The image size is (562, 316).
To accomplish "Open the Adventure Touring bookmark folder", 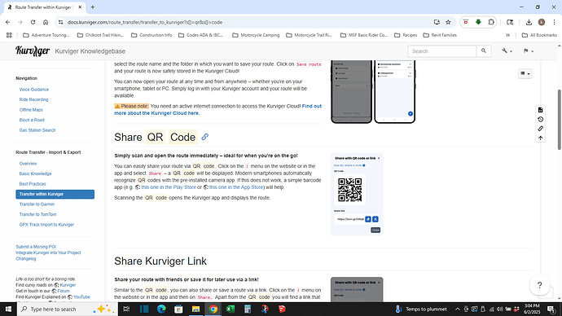I will 46,35.
